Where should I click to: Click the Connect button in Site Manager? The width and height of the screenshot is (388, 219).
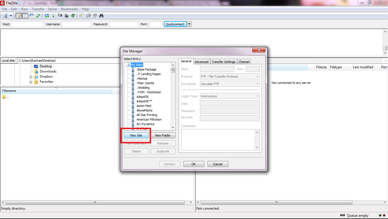[x=170, y=164]
